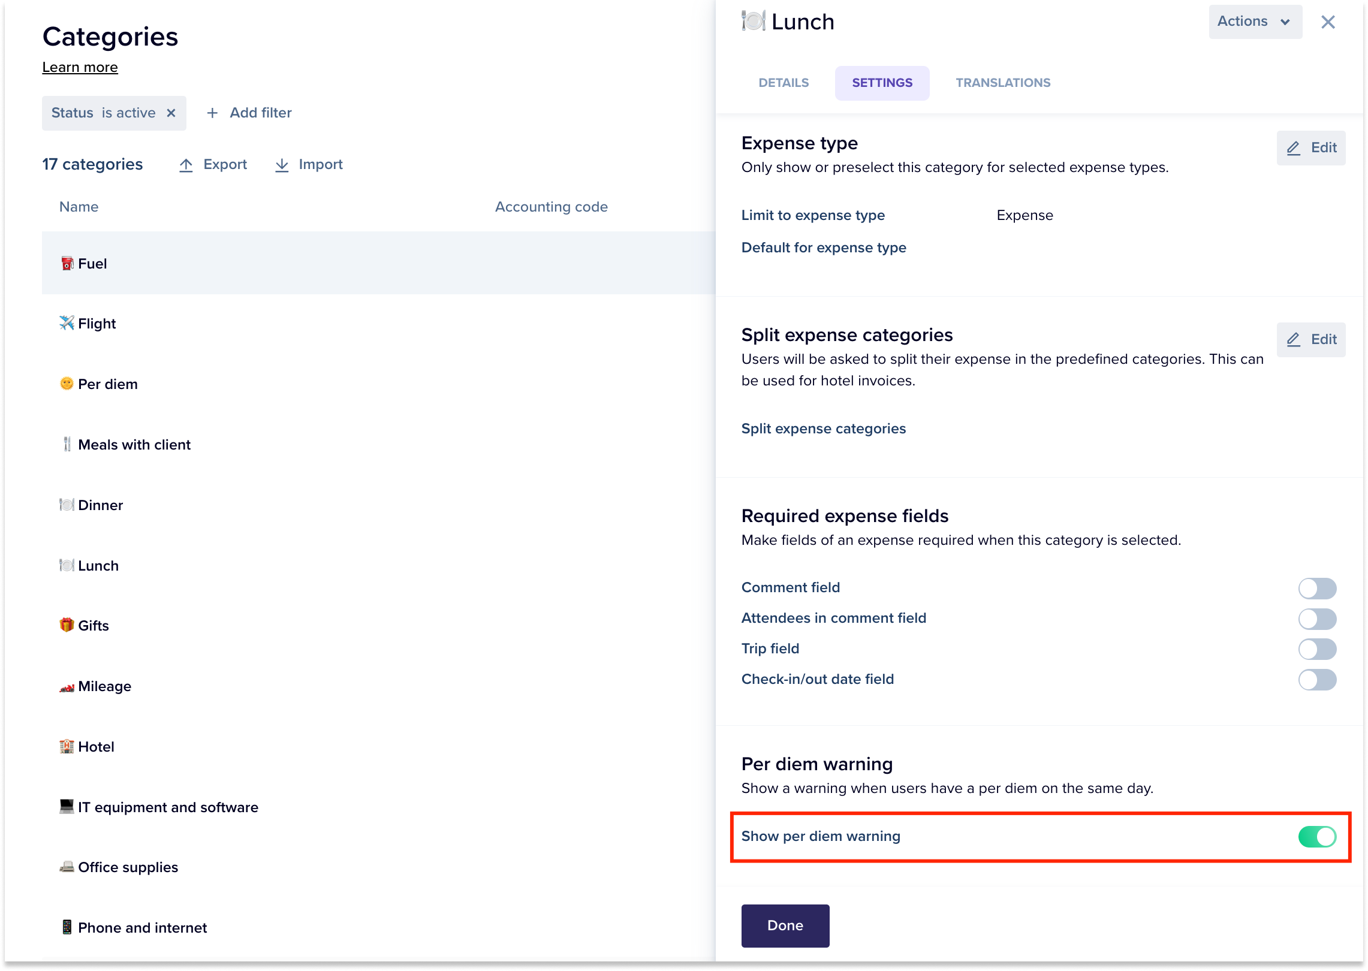Click the Import download arrow icon
The height and width of the screenshot is (971, 1368).
tap(282, 165)
